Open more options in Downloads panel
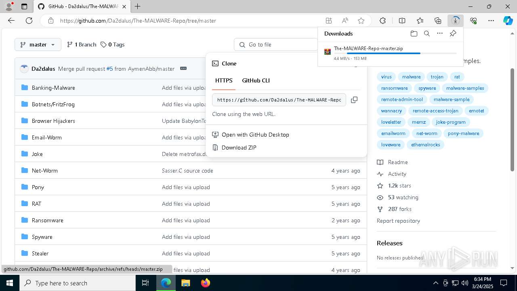This screenshot has height=291, width=517. pos(440,34)
